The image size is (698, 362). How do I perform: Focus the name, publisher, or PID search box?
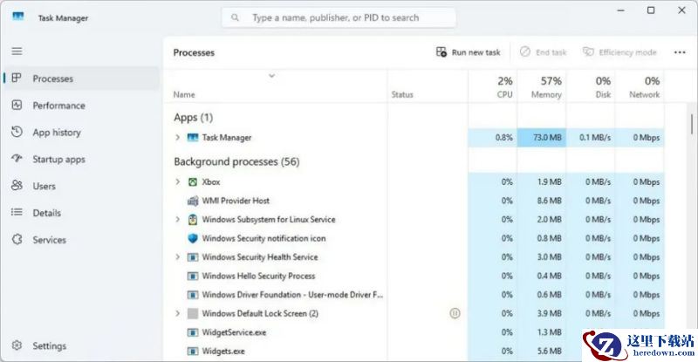click(339, 17)
